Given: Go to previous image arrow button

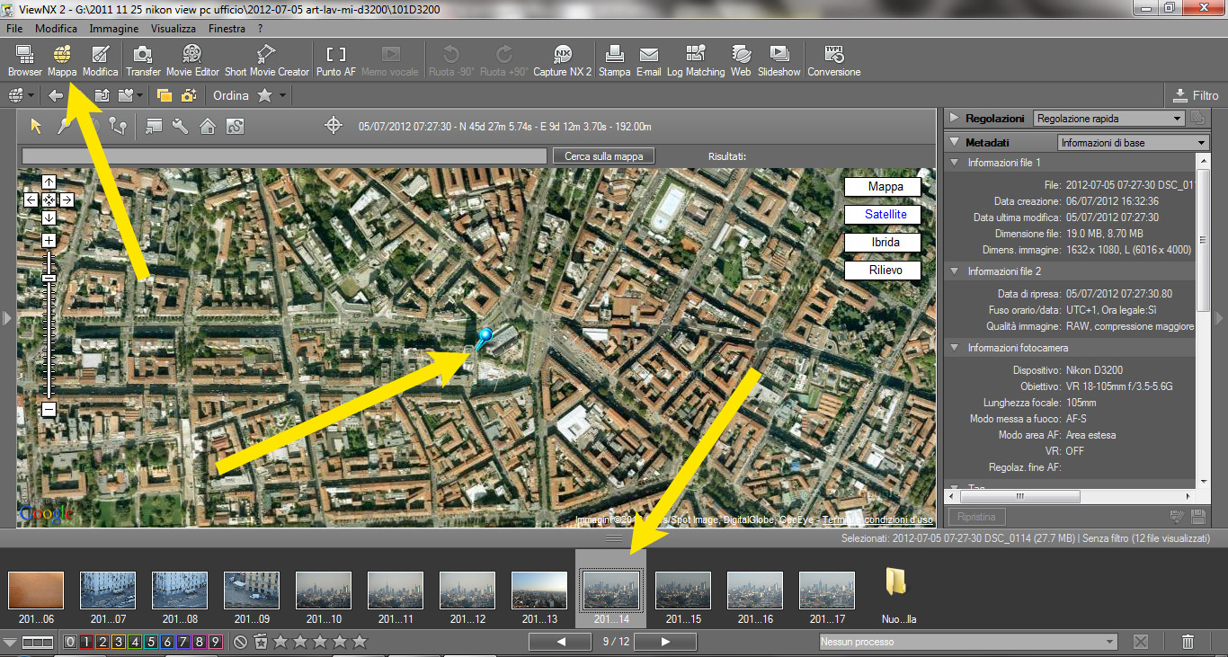Looking at the screenshot, I should tap(560, 642).
